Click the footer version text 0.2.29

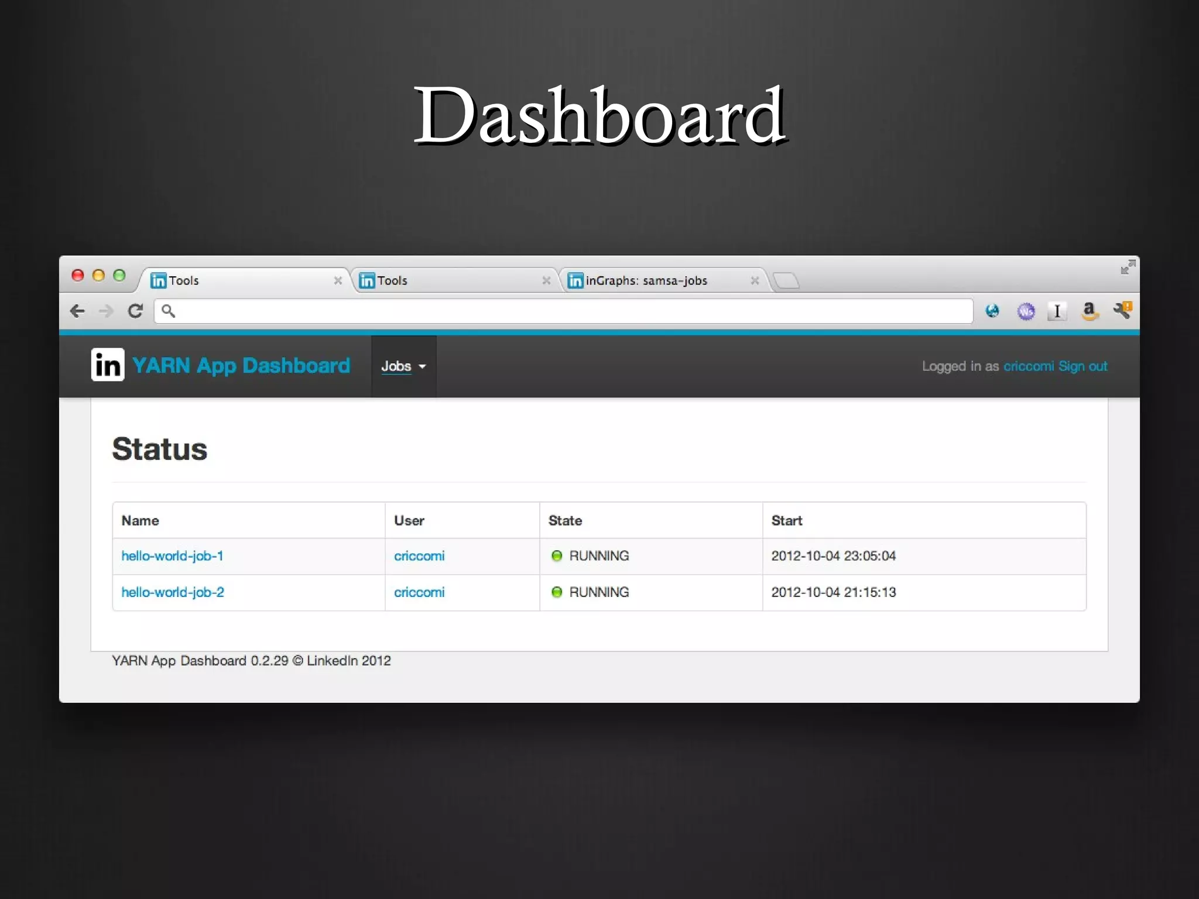(269, 661)
